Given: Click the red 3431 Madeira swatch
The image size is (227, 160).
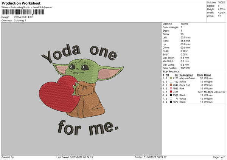Looking at the screenshot, I should point(171,92).
